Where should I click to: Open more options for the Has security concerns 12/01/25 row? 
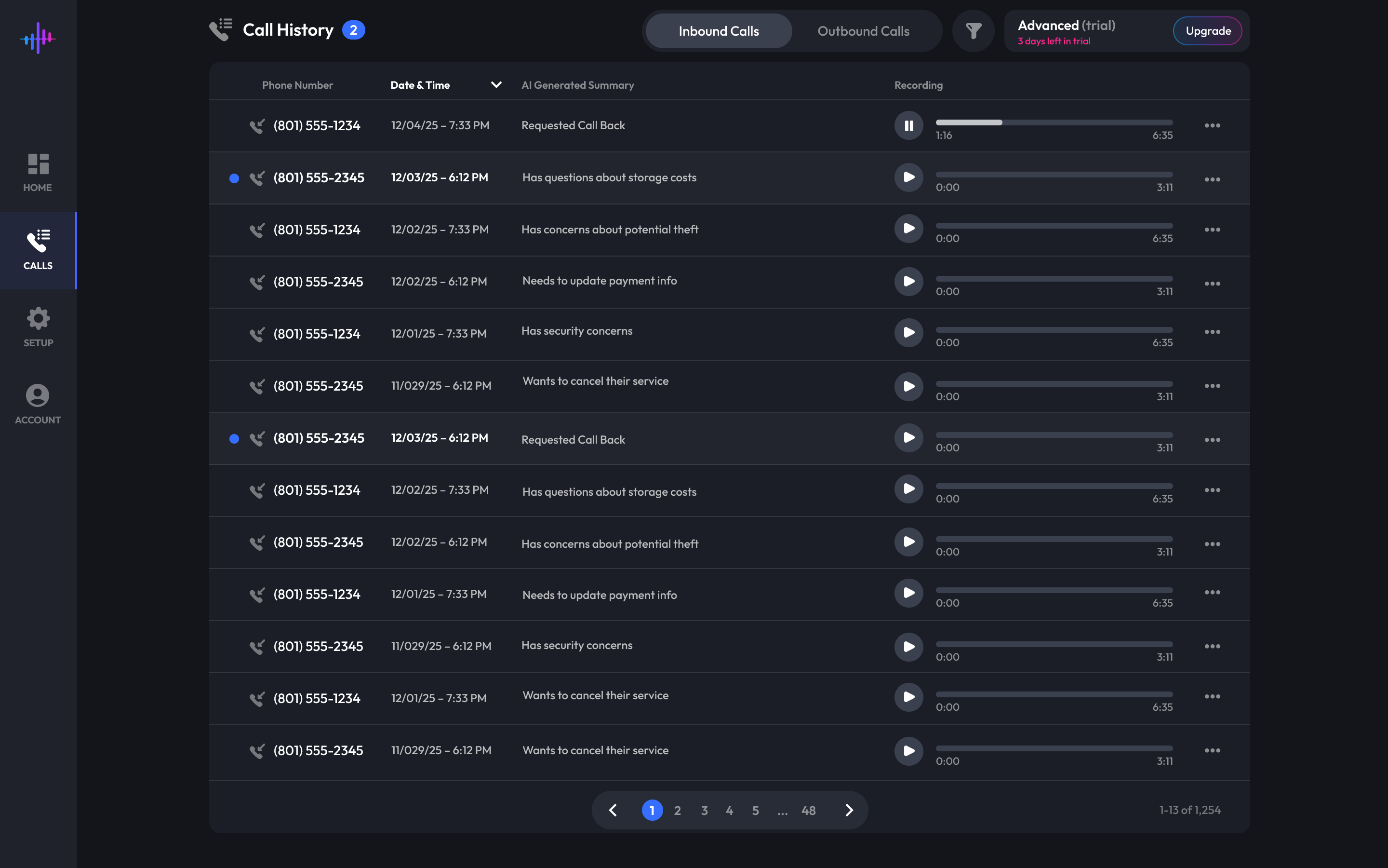pos(1212,332)
